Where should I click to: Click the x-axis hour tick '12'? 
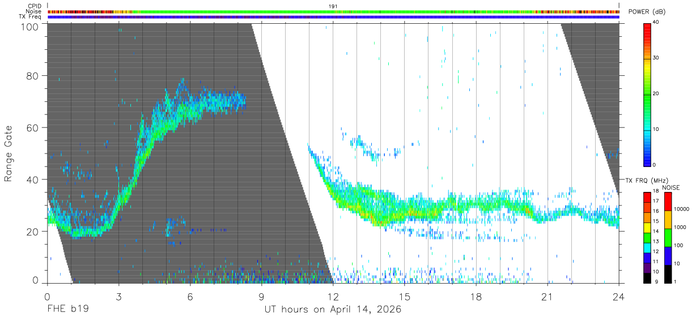333,297
